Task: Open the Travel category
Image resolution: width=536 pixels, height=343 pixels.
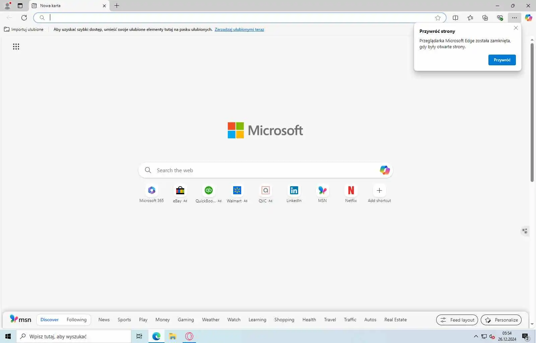Action: pyautogui.click(x=330, y=320)
